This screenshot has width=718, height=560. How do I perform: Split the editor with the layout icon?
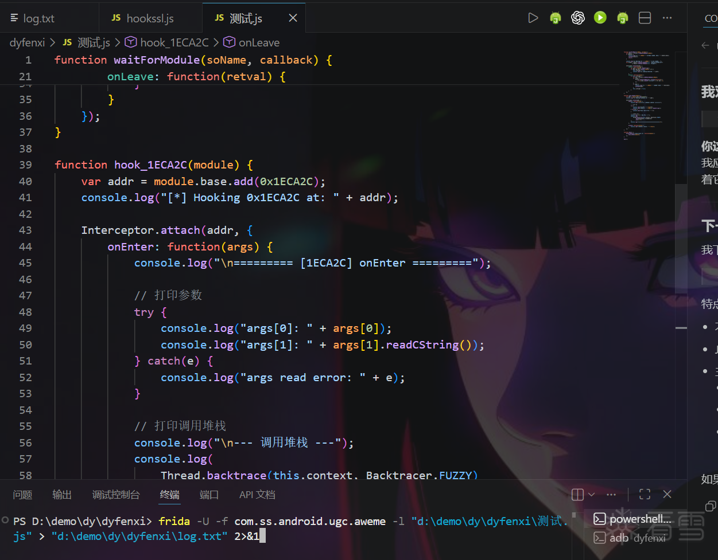645,18
